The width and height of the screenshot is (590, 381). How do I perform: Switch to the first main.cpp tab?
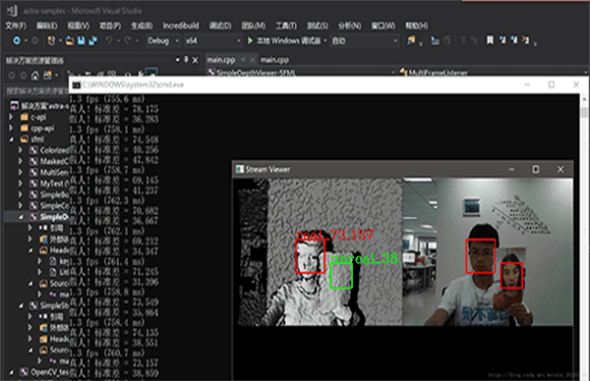(x=221, y=60)
